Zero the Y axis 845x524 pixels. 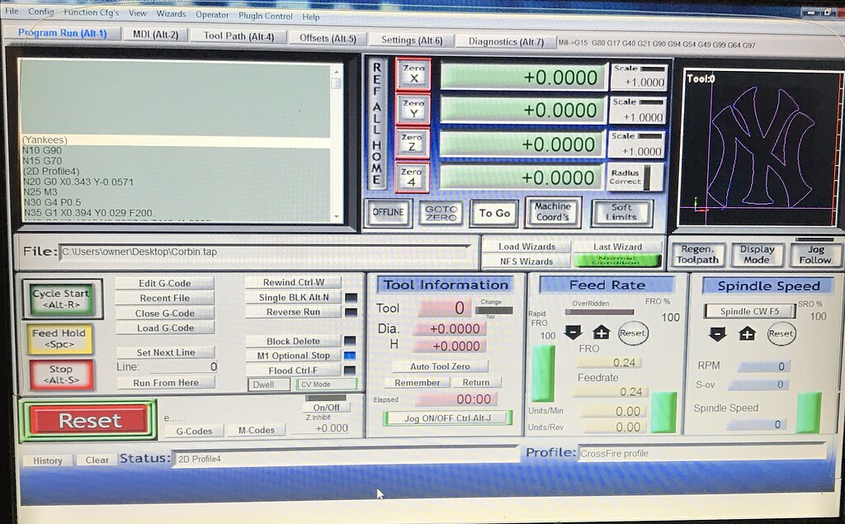pyautogui.click(x=412, y=110)
